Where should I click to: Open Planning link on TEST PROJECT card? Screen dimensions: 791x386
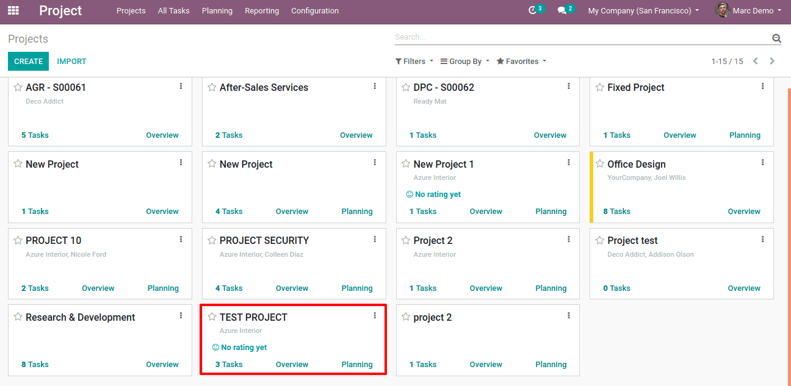pos(357,365)
